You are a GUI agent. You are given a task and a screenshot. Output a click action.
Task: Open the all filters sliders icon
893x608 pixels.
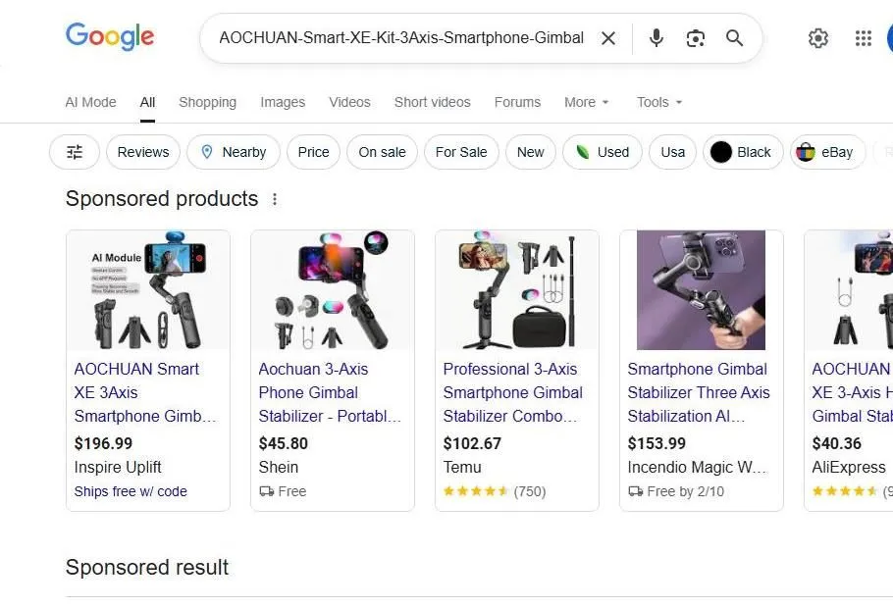[x=74, y=152]
